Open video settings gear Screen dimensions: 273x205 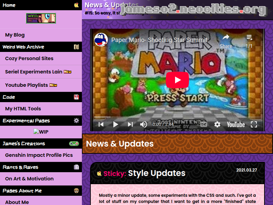[217, 124]
